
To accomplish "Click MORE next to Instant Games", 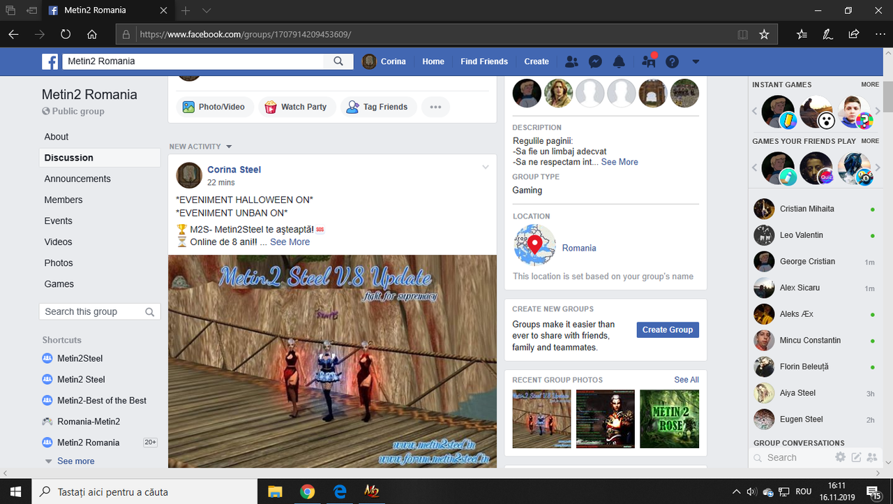I will click(x=870, y=84).
